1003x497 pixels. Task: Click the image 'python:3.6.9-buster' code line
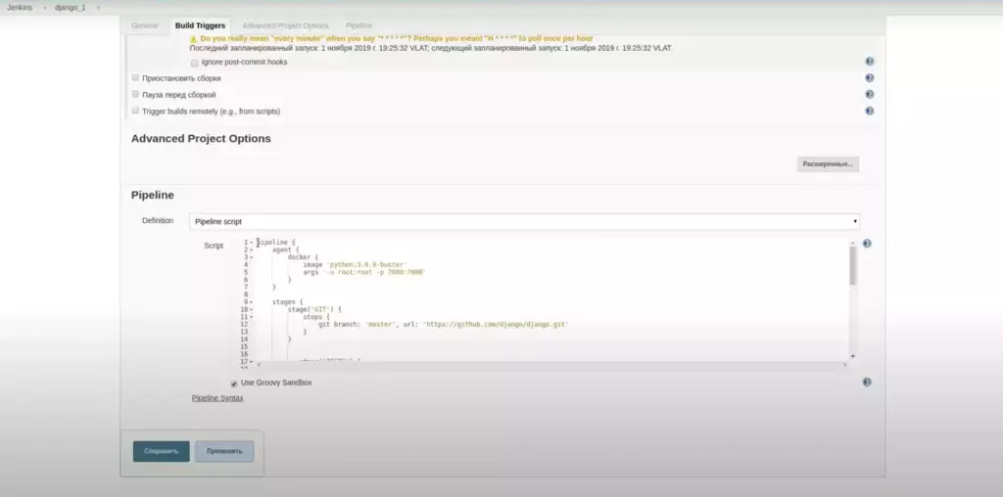[355, 264]
